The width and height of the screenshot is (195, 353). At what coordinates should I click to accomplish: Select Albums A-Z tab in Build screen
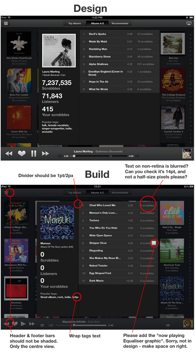tap(97, 193)
